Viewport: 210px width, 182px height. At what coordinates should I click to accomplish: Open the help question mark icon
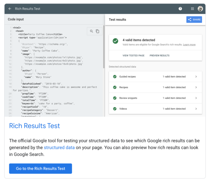click(180, 9)
